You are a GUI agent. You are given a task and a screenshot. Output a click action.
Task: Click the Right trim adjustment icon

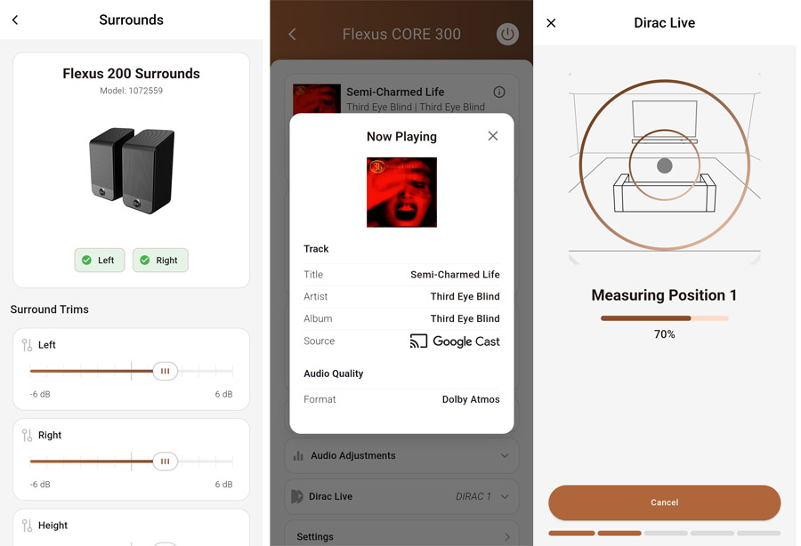click(27, 435)
